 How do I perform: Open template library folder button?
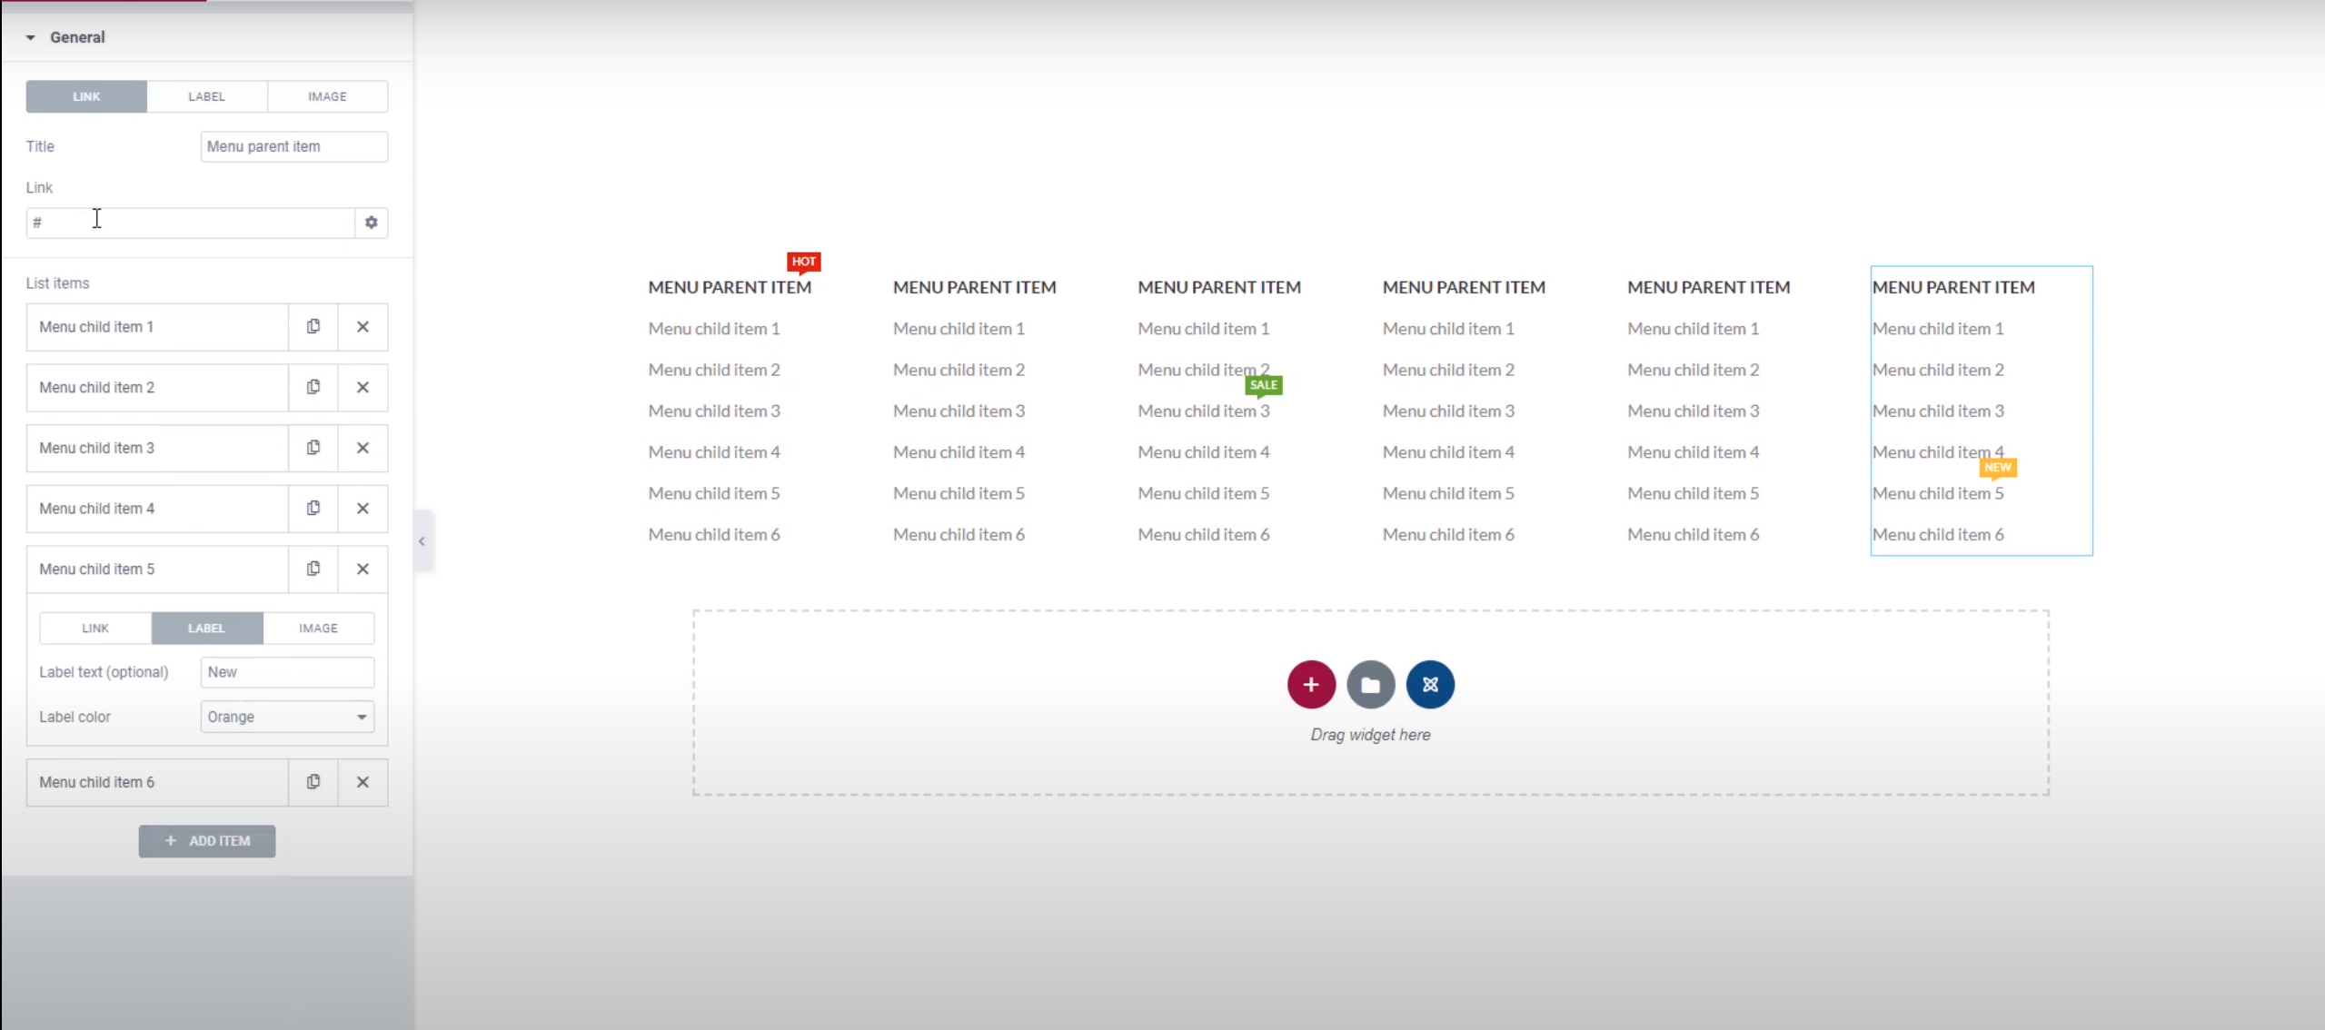(1370, 685)
